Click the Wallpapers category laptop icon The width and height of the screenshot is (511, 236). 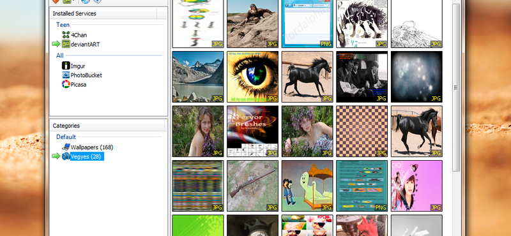point(66,147)
